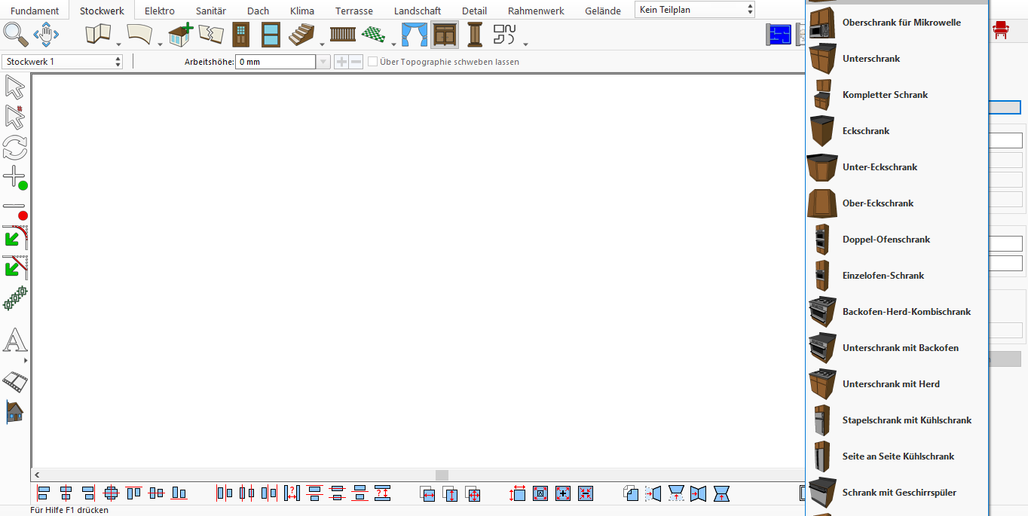This screenshot has height=516, width=1028.
Task: Select the curtain tool icon
Action: [x=414, y=35]
